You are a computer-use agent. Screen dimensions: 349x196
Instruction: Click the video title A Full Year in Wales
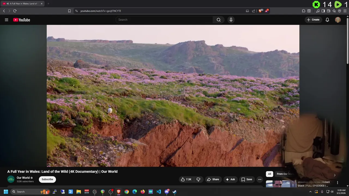[62, 171]
